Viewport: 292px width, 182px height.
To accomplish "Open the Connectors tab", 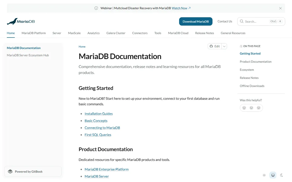I will 140,33.
